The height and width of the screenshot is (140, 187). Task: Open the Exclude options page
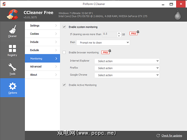[x=42, y=50]
